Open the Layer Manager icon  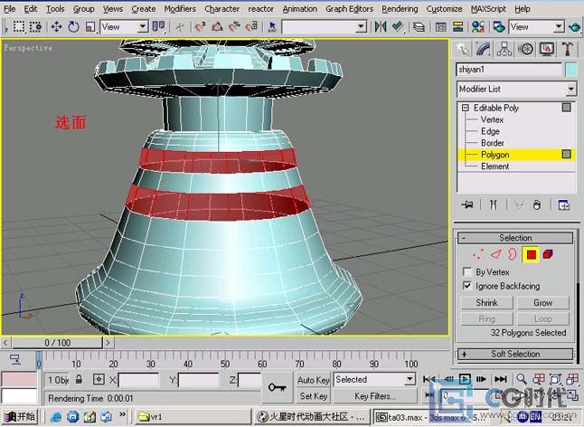tap(419, 27)
